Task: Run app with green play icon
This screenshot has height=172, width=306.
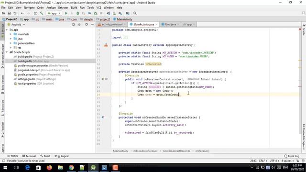Action: tap(66, 13)
